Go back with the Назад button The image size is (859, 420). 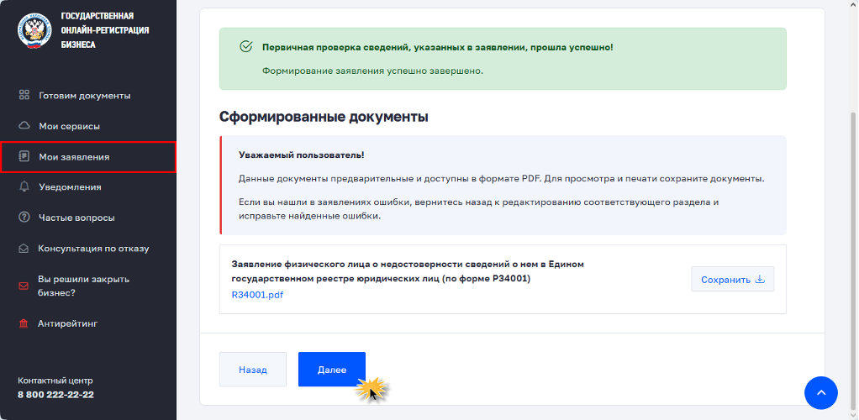pyautogui.click(x=252, y=370)
